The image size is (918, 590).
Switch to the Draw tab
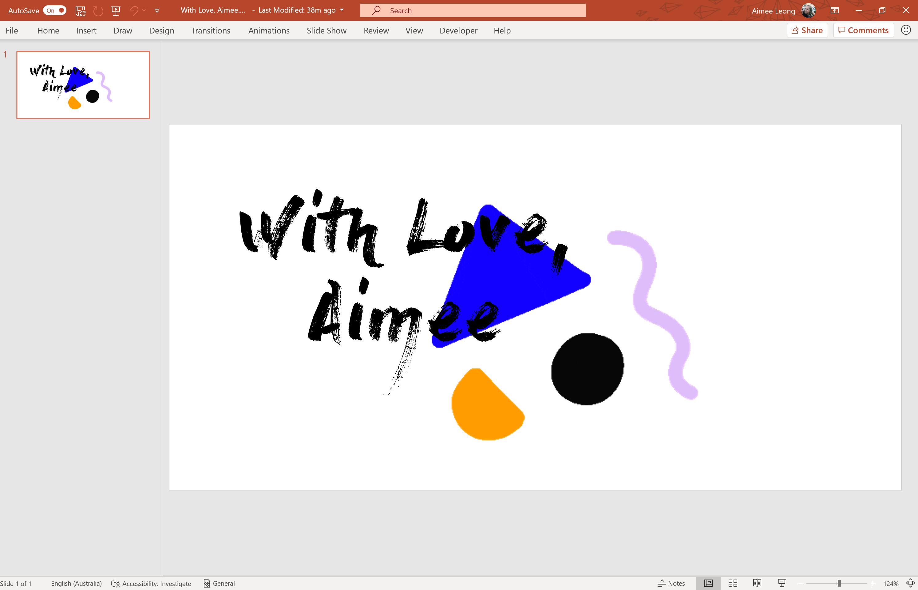123,30
